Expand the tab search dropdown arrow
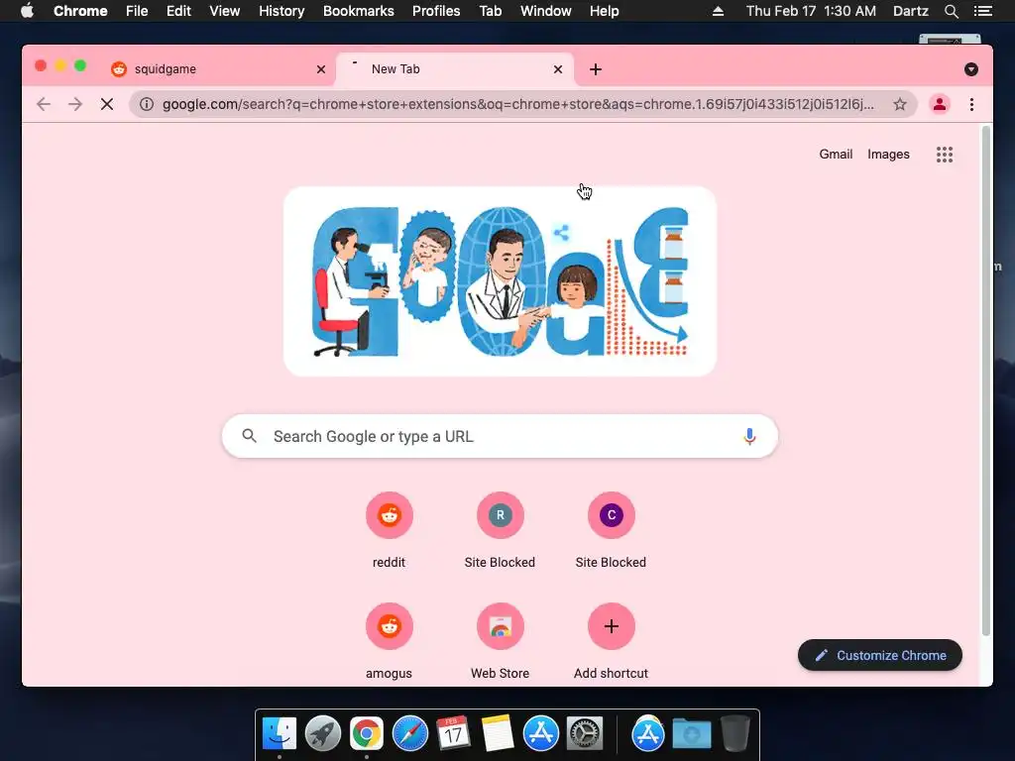This screenshot has width=1015, height=761. point(971,69)
